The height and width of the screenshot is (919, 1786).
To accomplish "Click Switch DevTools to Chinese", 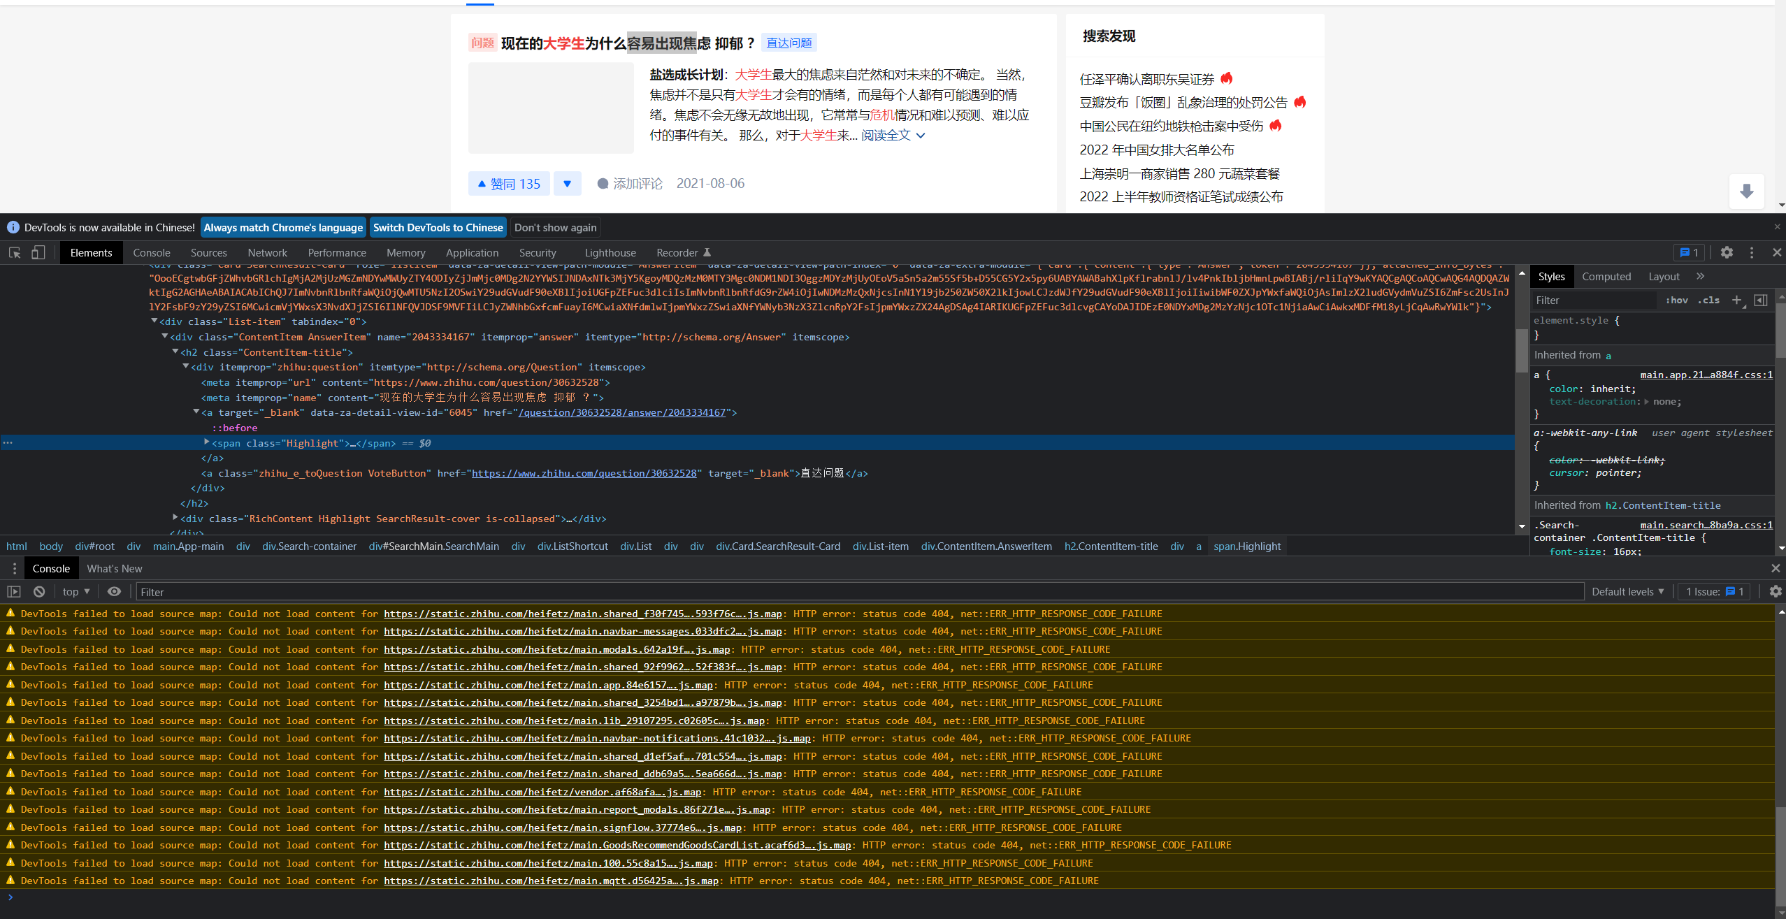I will (438, 227).
